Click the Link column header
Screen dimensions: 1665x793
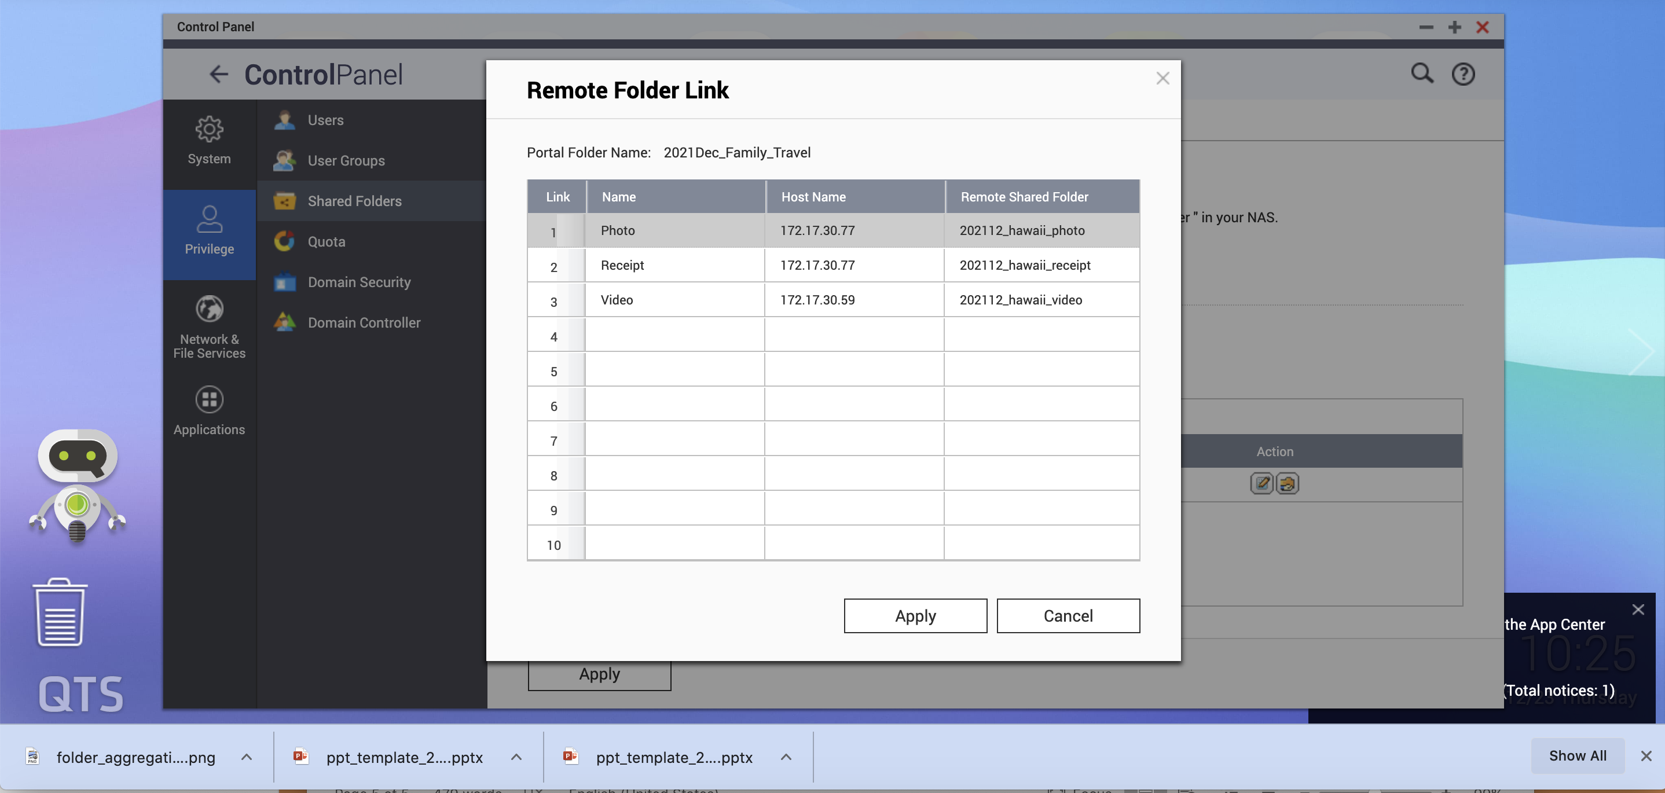[x=557, y=196]
